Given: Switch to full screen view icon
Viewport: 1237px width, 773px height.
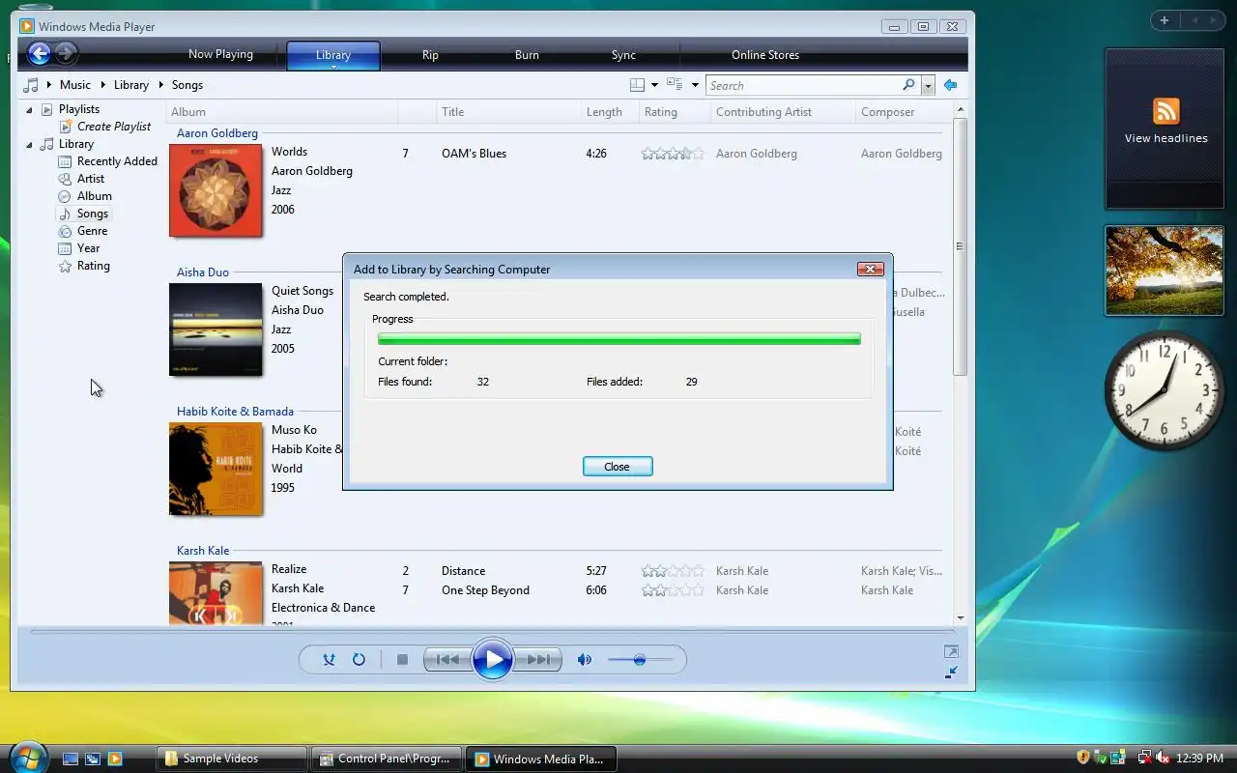Looking at the screenshot, I should click(951, 652).
